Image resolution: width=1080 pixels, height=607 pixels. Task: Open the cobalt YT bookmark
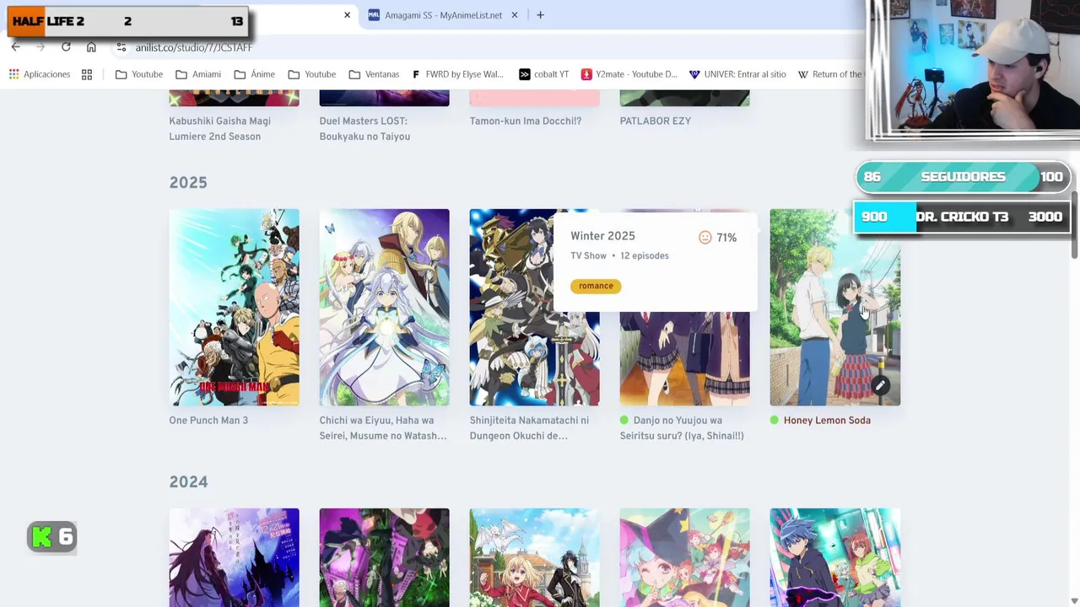click(543, 74)
